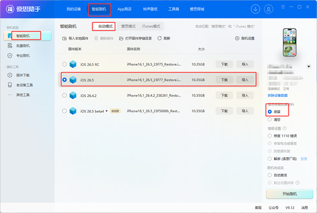Click 开始刷机 to start flashing

click(x=290, y=194)
